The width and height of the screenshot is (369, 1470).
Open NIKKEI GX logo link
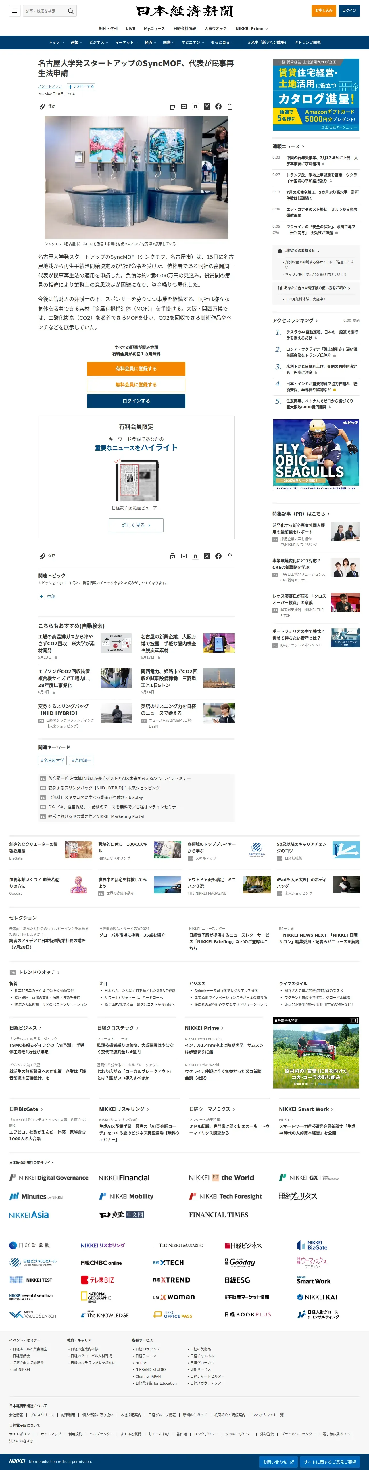click(309, 1178)
